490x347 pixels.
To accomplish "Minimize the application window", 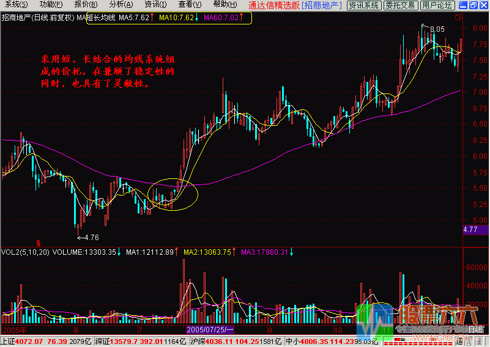I will pyautogui.click(x=462, y=5).
